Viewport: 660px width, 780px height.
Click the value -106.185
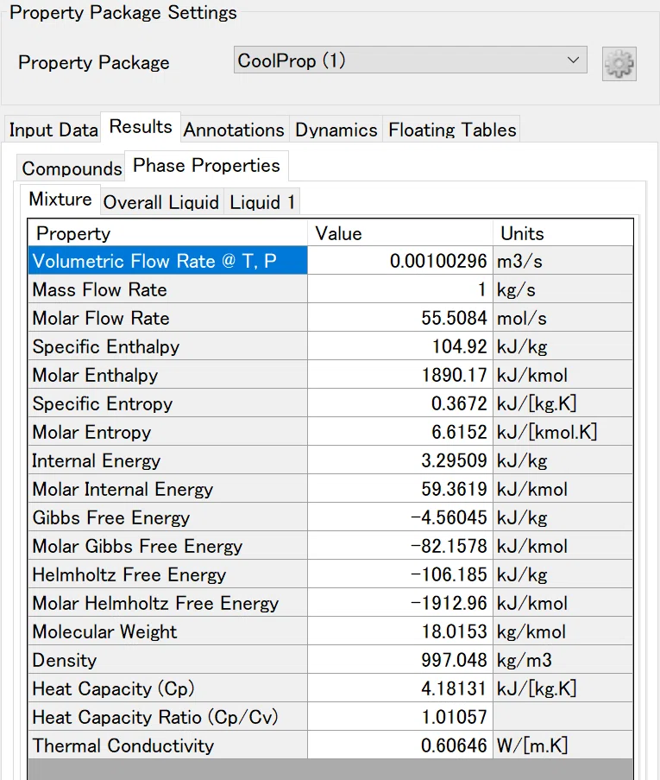click(x=400, y=574)
